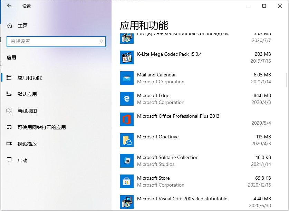Click the back arrow at top left

(9, 6)
